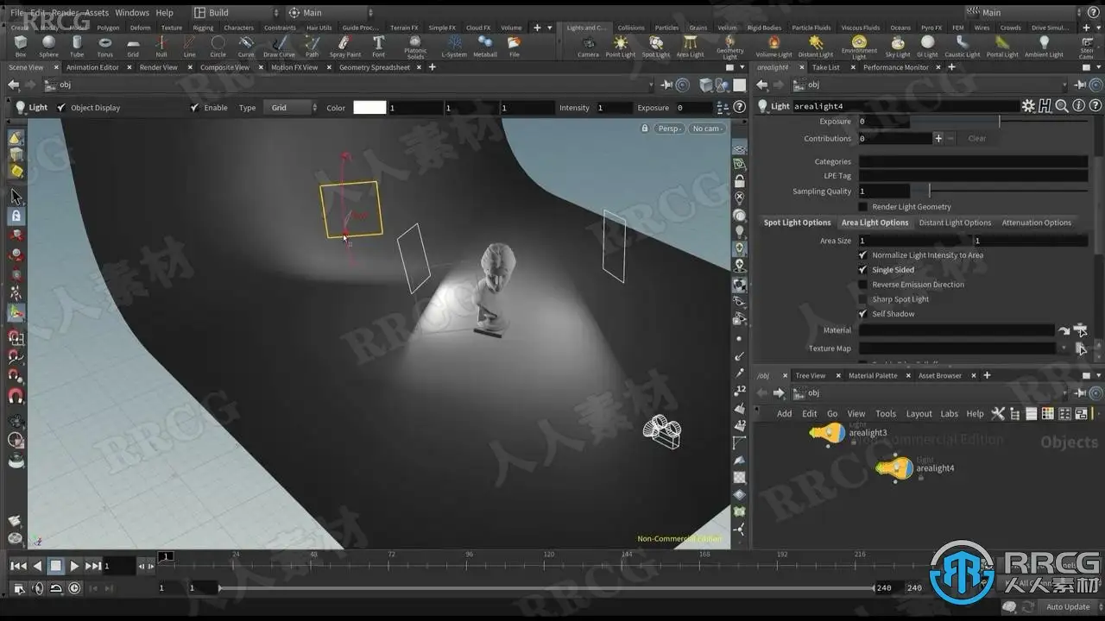The width and height of the screenshot is (1105, 621).
Task: Add a Spot Light from the shelf
Action: pos(655,45)
